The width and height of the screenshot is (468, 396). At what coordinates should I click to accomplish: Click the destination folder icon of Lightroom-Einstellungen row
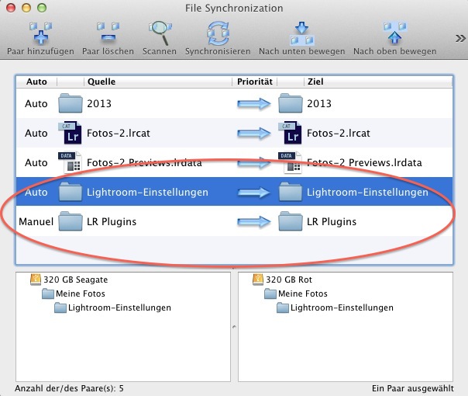coord(291,192)
